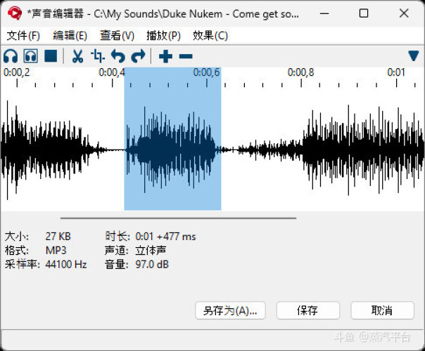Click the horizontal scrollbar below the waveform

tap(178, 218)
